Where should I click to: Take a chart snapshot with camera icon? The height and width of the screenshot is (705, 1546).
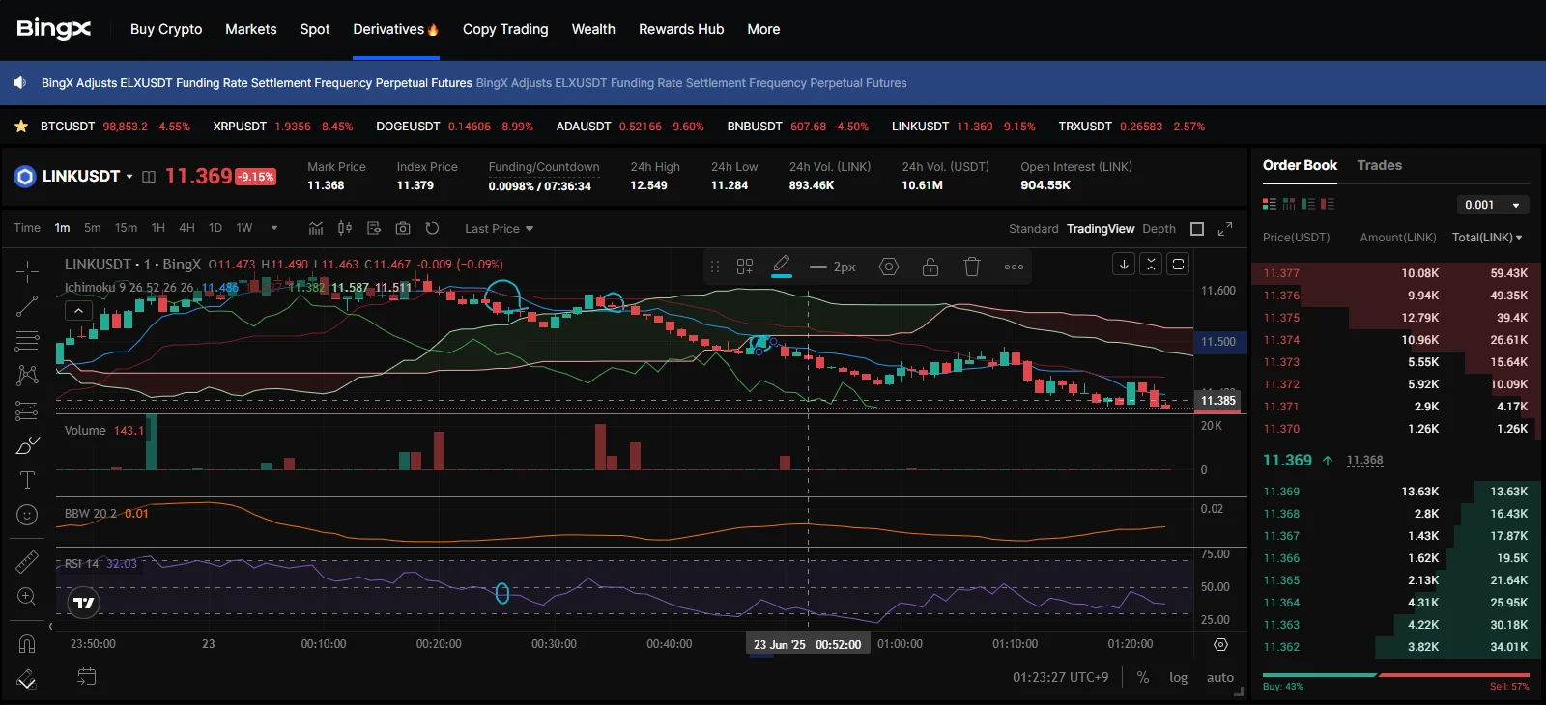pyautogui.click(x=403, y=228)
